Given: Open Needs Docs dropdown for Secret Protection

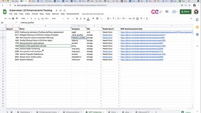Looking at the screenshot, I should pos(119,60).
